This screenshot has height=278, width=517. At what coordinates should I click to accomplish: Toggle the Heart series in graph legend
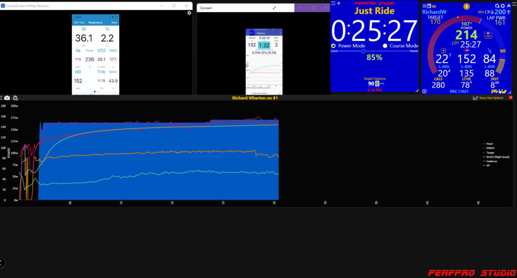tap(488, 144)
